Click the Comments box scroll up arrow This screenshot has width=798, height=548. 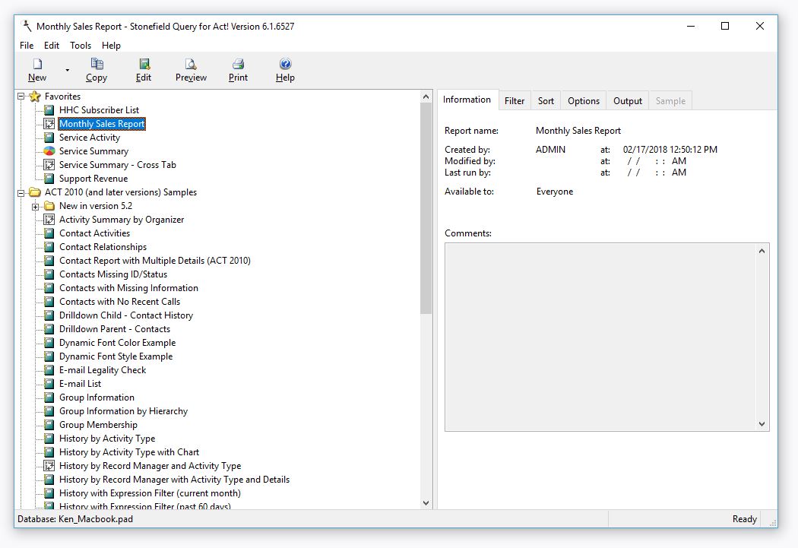762,251
